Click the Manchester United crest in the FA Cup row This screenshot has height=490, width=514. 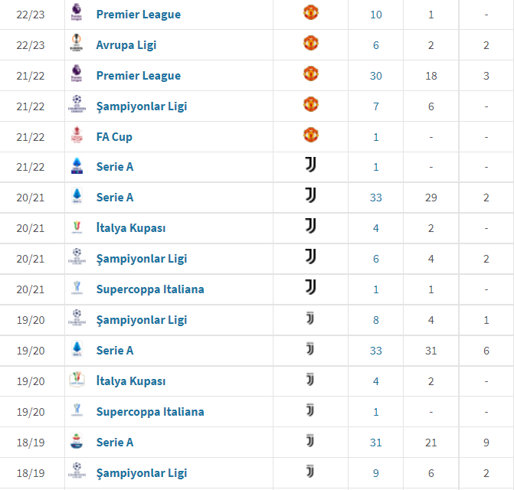(310, 135)
